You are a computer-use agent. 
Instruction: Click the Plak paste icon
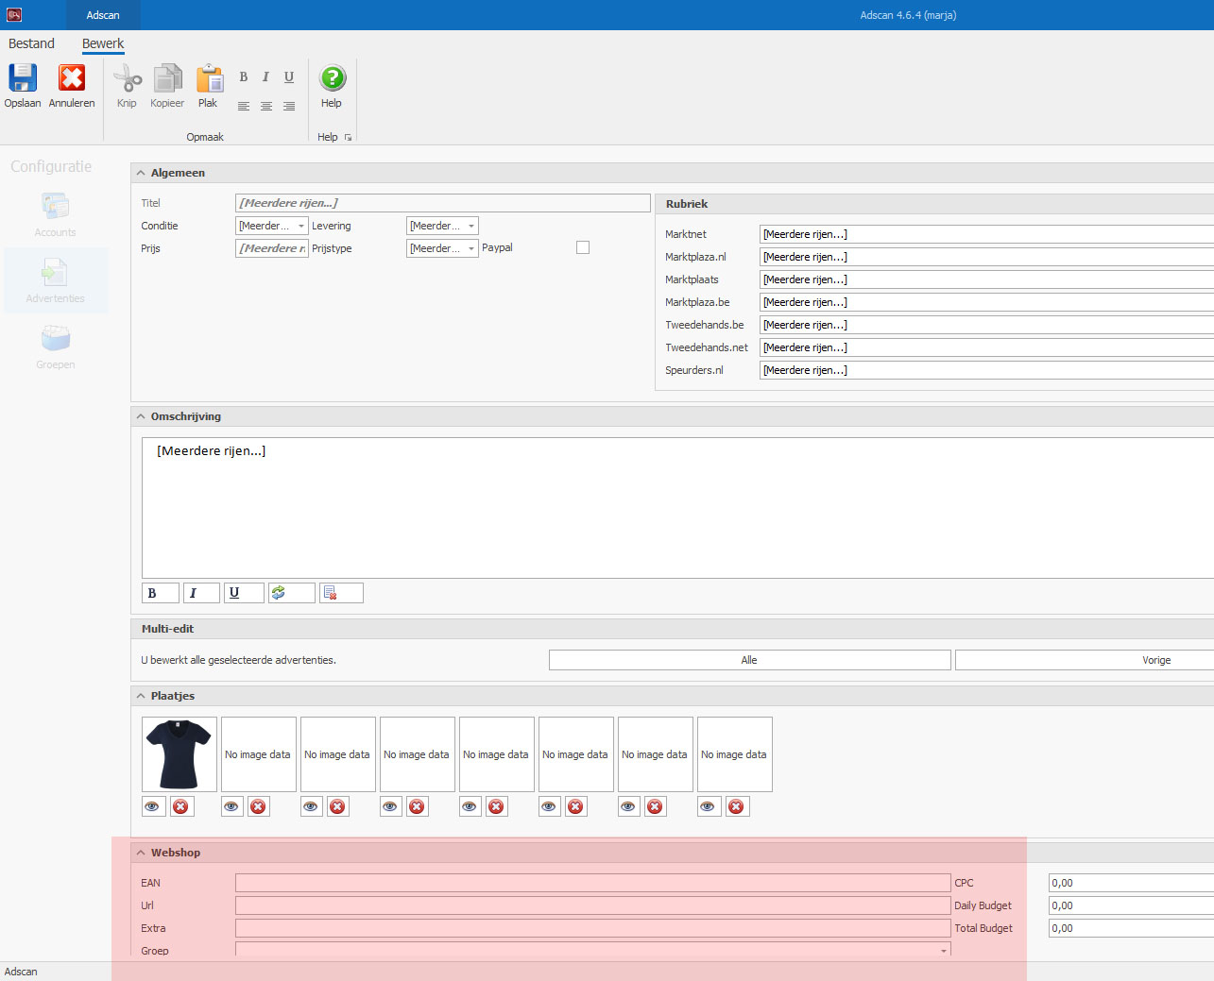(208, 78)
